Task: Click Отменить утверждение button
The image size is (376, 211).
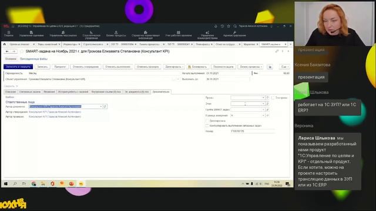Action: [x=86, y=67]
